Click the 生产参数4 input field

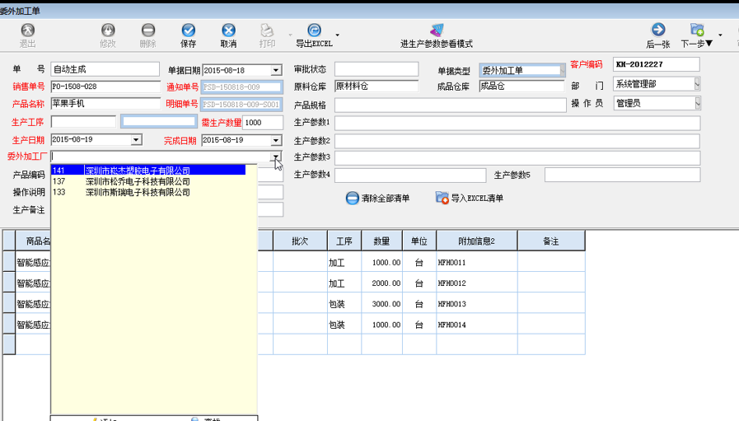pyautogui.click(x=410, y=175)
